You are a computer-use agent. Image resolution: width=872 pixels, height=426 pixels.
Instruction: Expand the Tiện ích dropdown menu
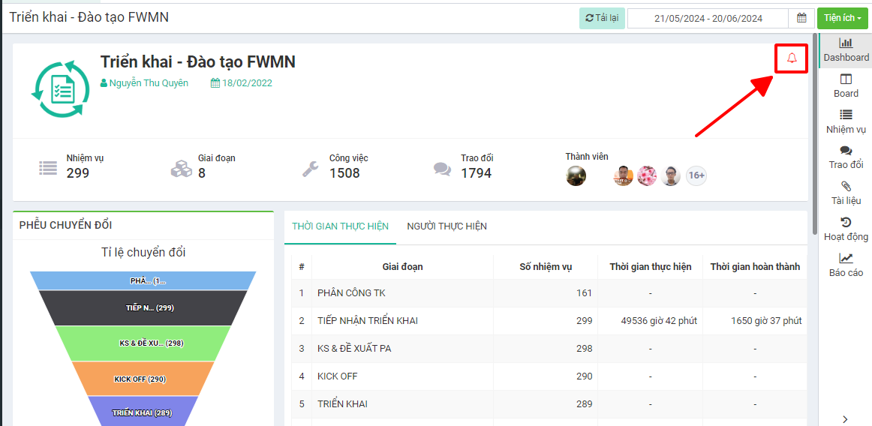coord(842,18)
